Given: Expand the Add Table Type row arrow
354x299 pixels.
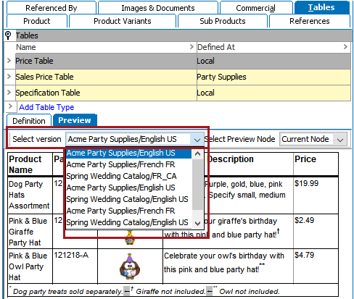Looking at the screenshot, I should click(x=10, y=106).
